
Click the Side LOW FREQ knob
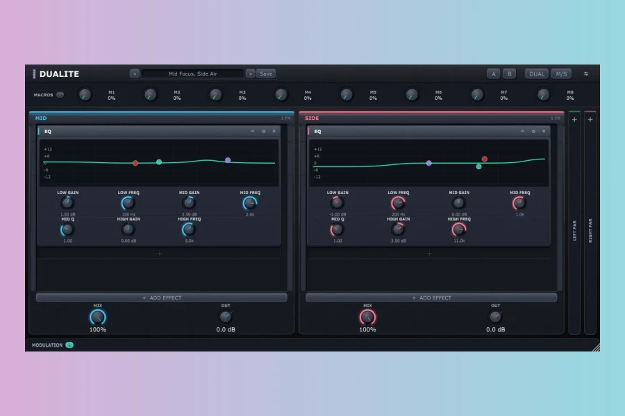click(x=398, y=203)
